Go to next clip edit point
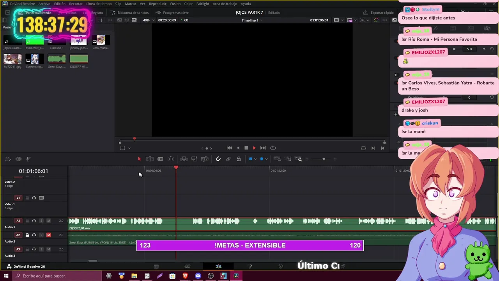Viewport: 499px width, 281px height. pyautogui.click(x=373, y=148)
